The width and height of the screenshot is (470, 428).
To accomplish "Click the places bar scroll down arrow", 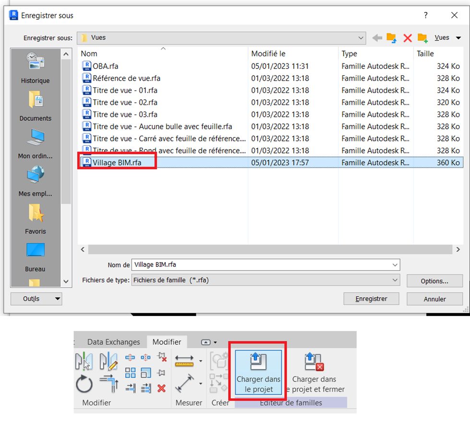I will coord(66,282).
